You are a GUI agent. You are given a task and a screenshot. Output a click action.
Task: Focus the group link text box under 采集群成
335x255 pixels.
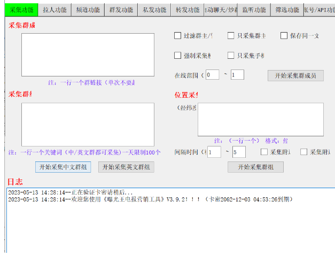tap(88, 55)
